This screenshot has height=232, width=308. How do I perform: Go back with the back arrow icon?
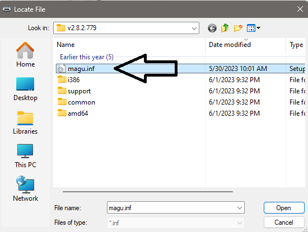(212, 29)
